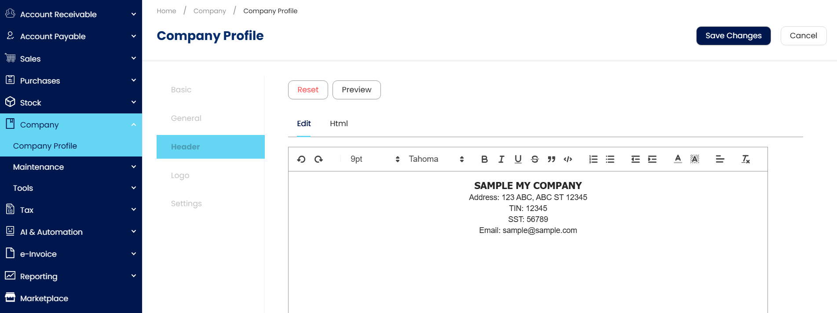Apply numbered list formatting
837x313 pixels.
click(593, 159)
